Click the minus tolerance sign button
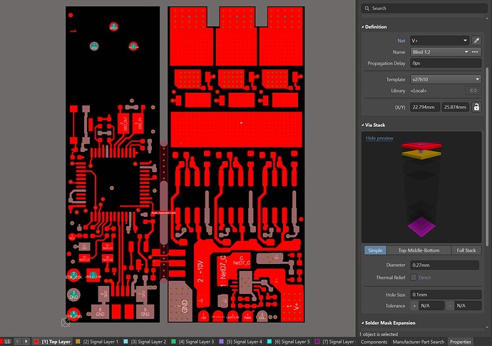 (450, 305)
